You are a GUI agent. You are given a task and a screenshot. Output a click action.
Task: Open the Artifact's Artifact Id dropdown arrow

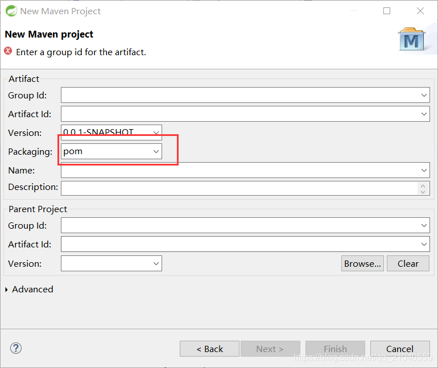pos(424,114)
